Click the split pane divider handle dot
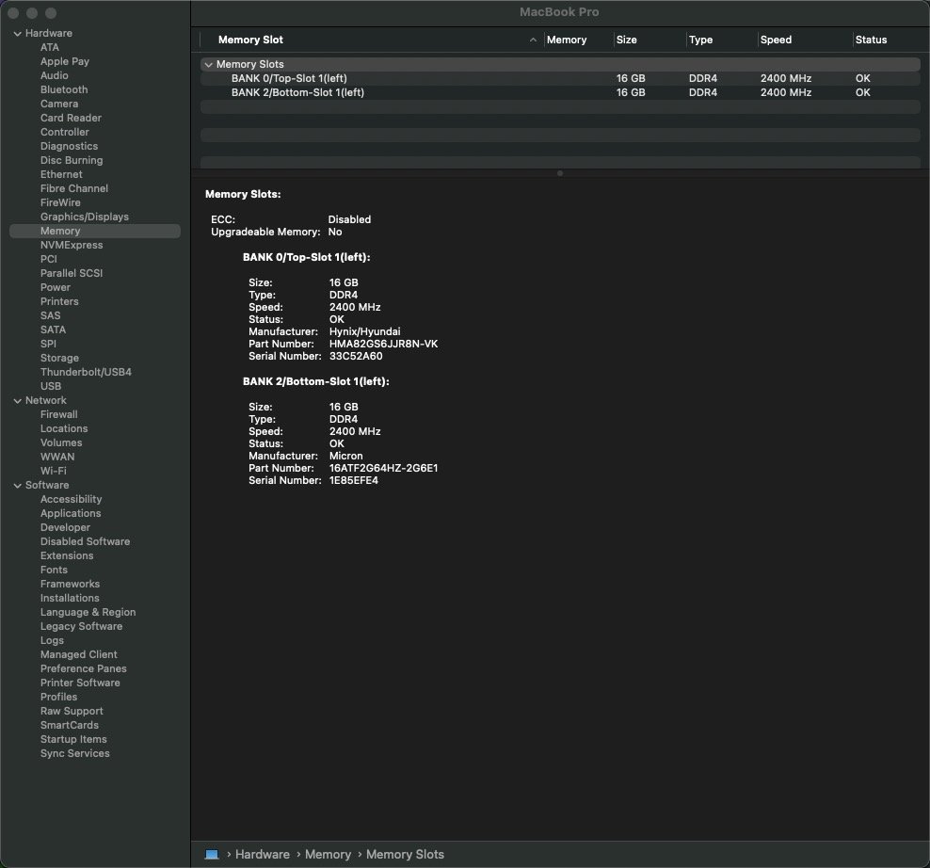The width and height of the screenshot is (930, 868). coord(560,173)
